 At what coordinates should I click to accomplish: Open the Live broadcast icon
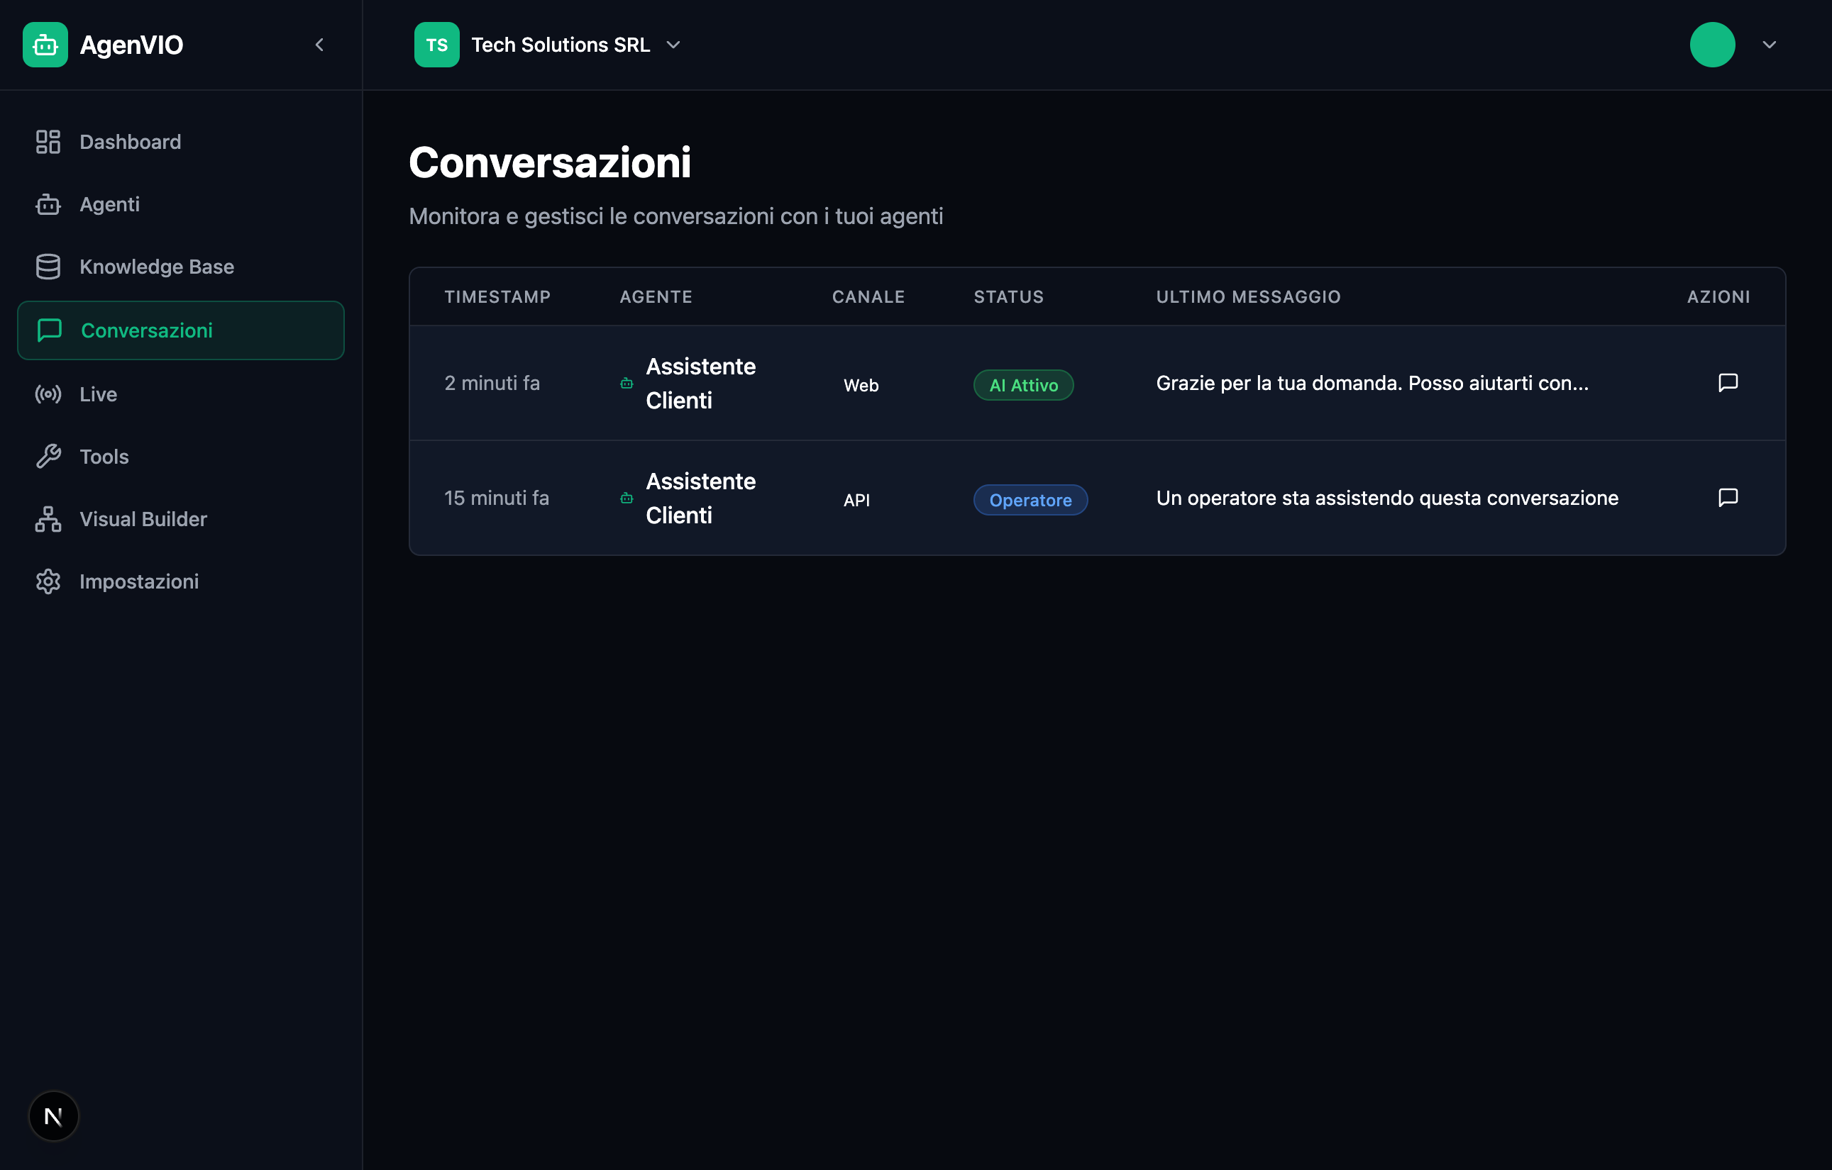pyautogui.click(x=48, y=394)
